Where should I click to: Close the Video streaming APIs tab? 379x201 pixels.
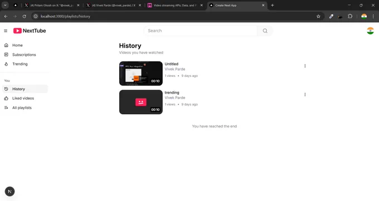202,6
